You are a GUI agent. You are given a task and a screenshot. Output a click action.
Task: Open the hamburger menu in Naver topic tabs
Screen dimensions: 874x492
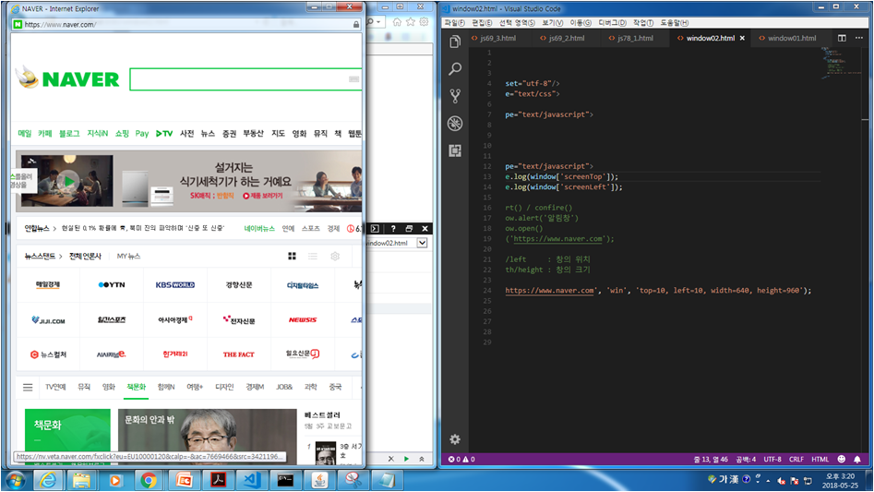click(28, 387)
